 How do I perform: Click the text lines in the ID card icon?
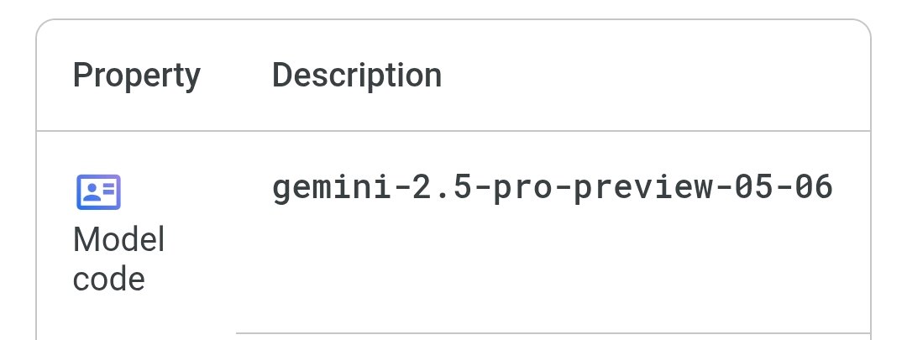108,188
